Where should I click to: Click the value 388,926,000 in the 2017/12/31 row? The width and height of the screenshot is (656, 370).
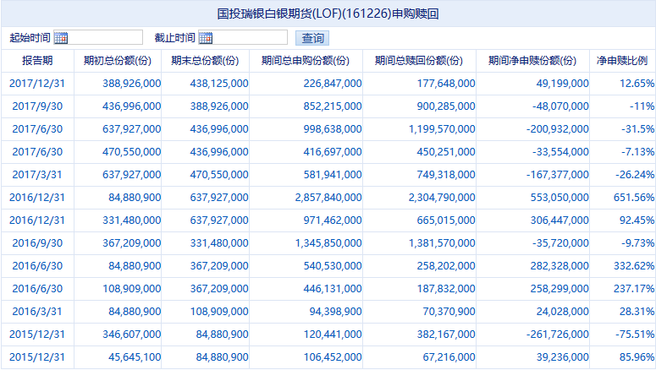point(132,84)
